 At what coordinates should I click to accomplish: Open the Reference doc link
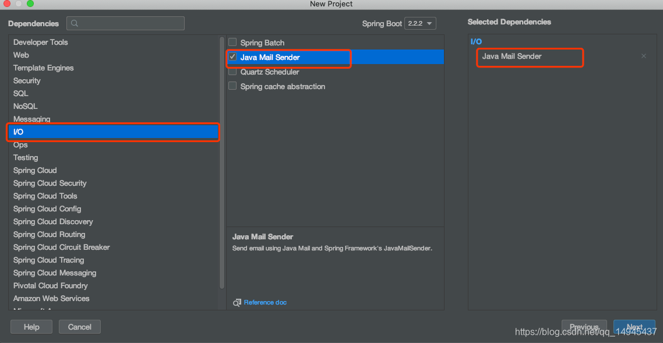tap(265, 302)
